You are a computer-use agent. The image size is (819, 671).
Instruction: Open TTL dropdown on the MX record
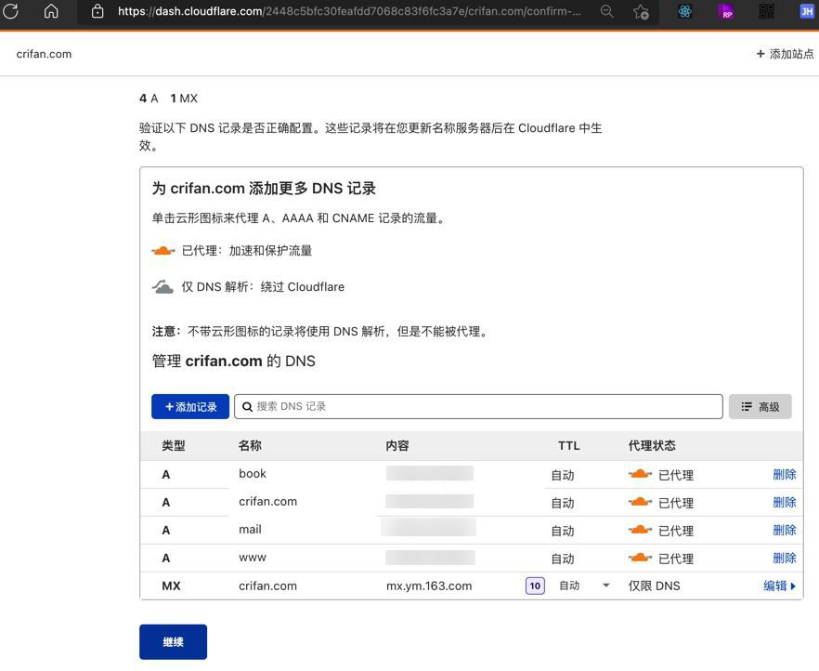[x=584, y=585]
